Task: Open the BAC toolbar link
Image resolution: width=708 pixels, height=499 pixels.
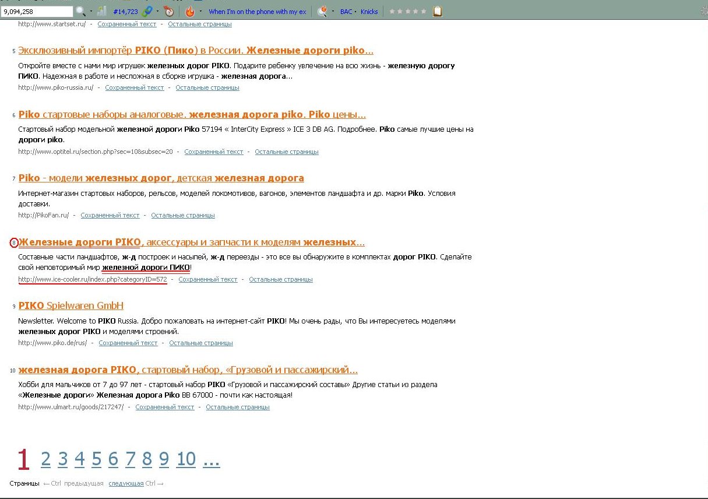Action: tap(346, 12)
